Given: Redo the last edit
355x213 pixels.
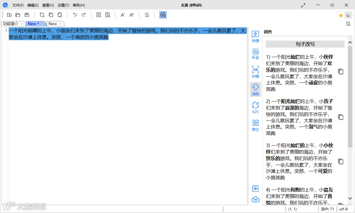Looking at the screenshot, I should pos(83,15).
